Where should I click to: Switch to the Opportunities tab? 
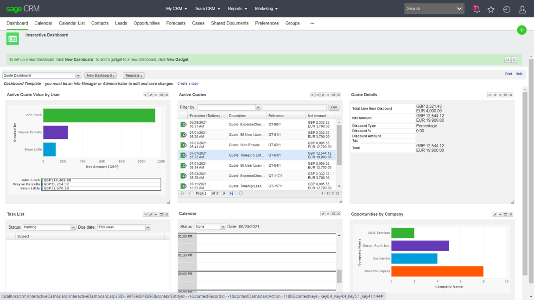(x=146, y=23)
